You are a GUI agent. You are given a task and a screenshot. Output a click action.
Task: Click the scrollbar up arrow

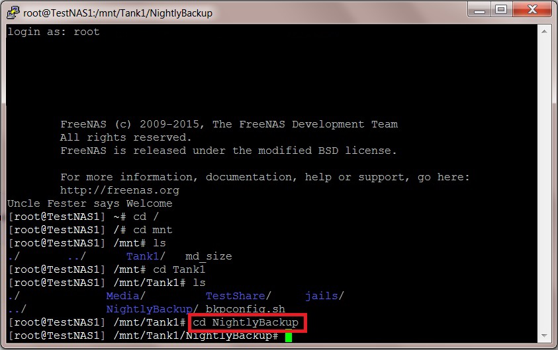pyautogui.click(x=547, y=31)
